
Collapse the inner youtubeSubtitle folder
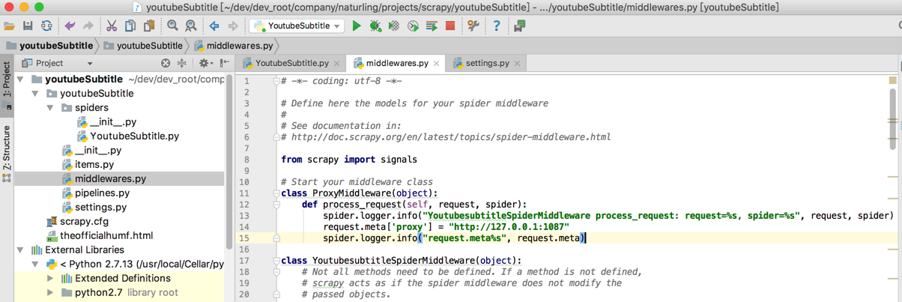[35, 94]
